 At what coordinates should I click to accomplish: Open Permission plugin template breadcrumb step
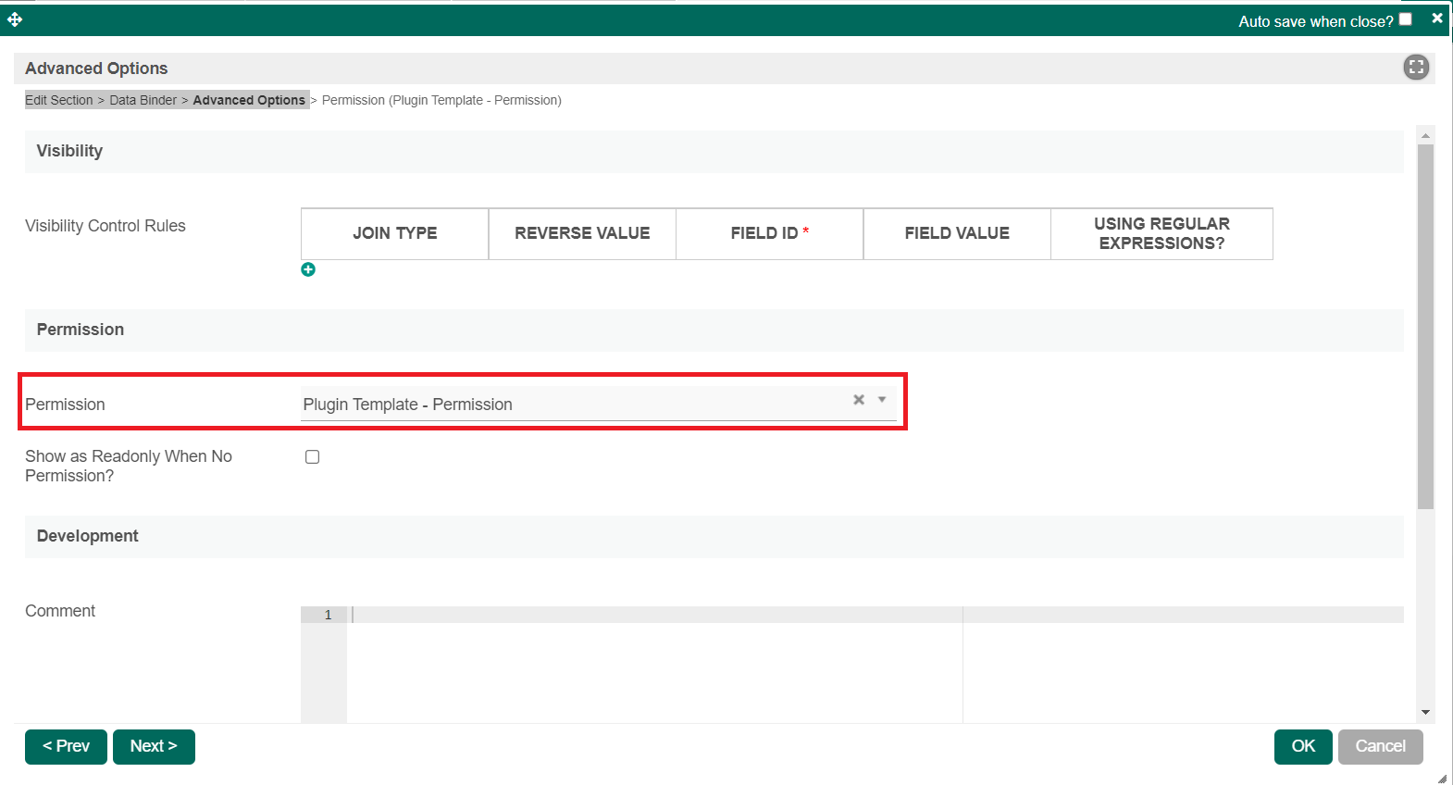(x=441, y=100)
